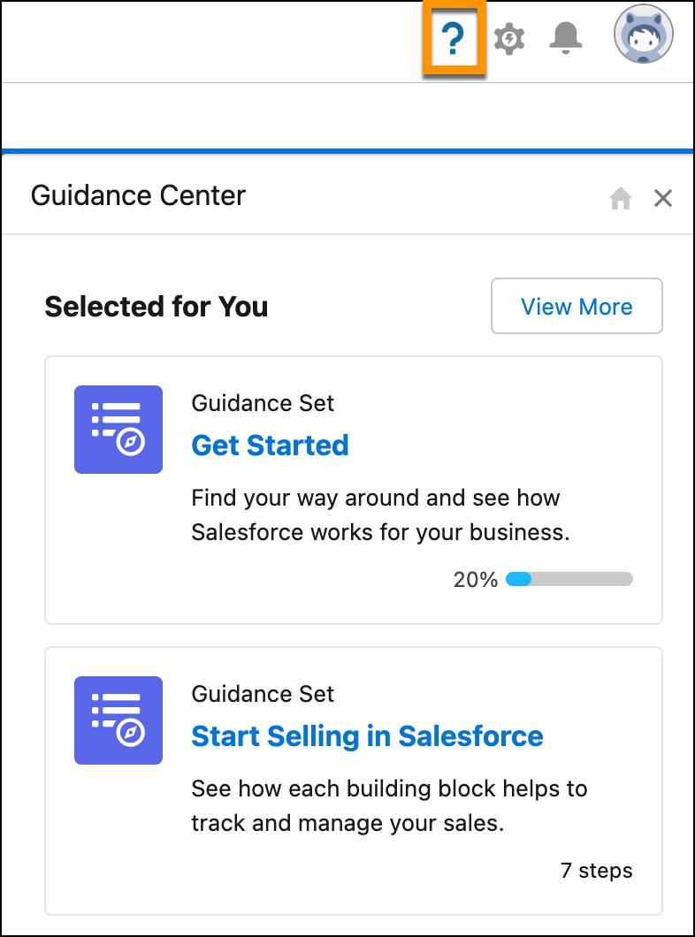
Task: Open Start Selling in Salesforce link
Action: pos(367,736)
